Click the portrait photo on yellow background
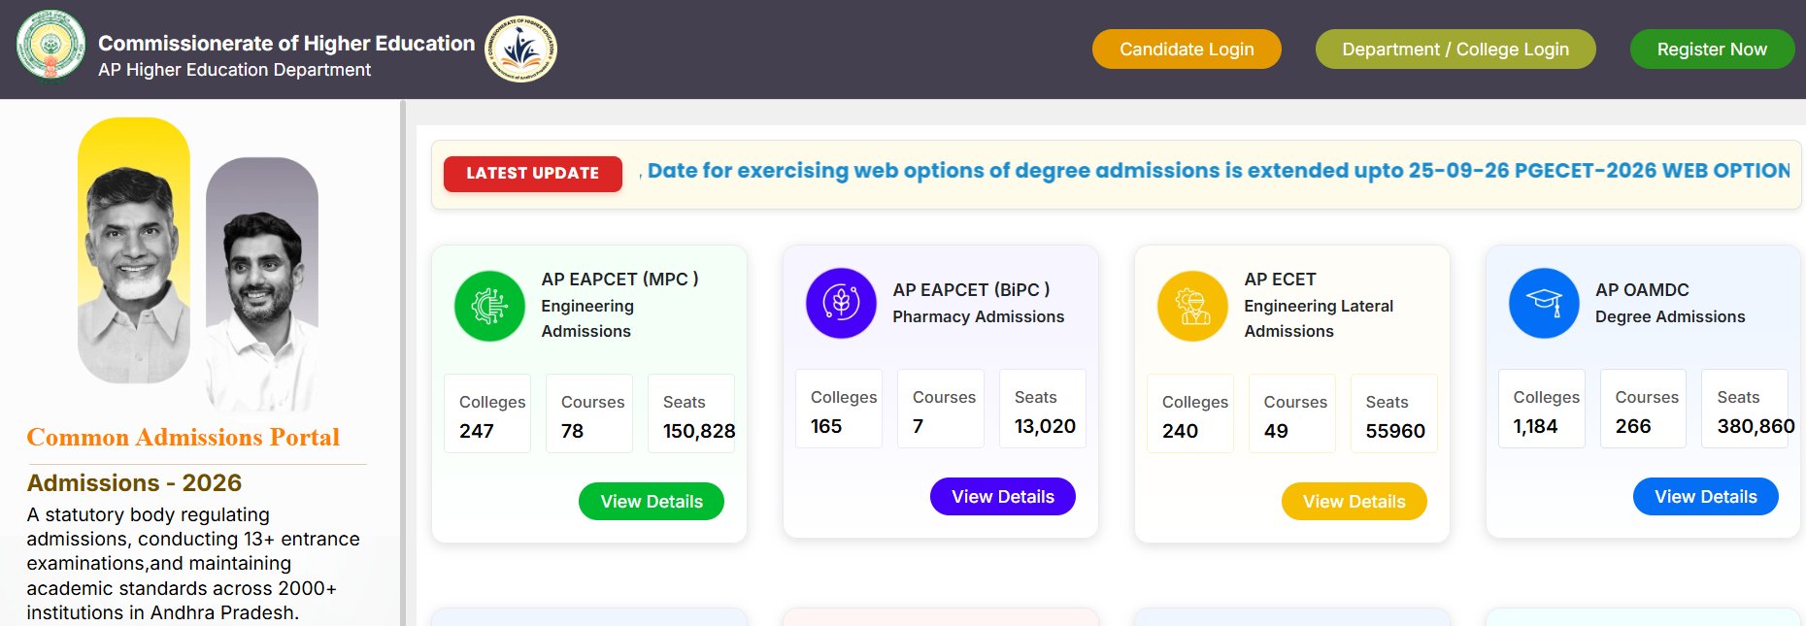Image resolution: width=1806 pixels, height=626 pixels. [134, 250]
